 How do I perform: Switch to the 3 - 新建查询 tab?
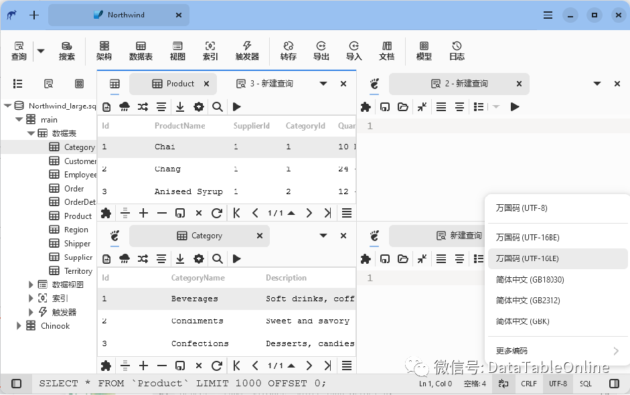click(x=264, y=84)
